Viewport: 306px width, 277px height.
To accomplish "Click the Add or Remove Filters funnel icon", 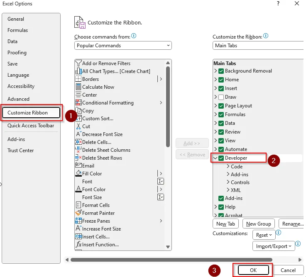I will point(78,63).
